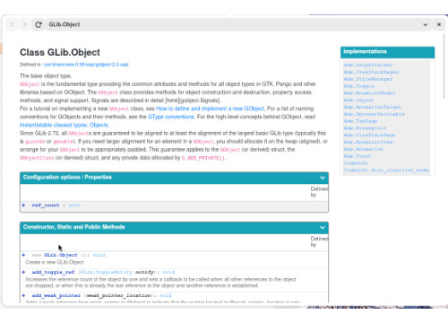Open the Adw.ViewStackPages implementation link
This screenshot has width=448, height=323.
(371, 72)
